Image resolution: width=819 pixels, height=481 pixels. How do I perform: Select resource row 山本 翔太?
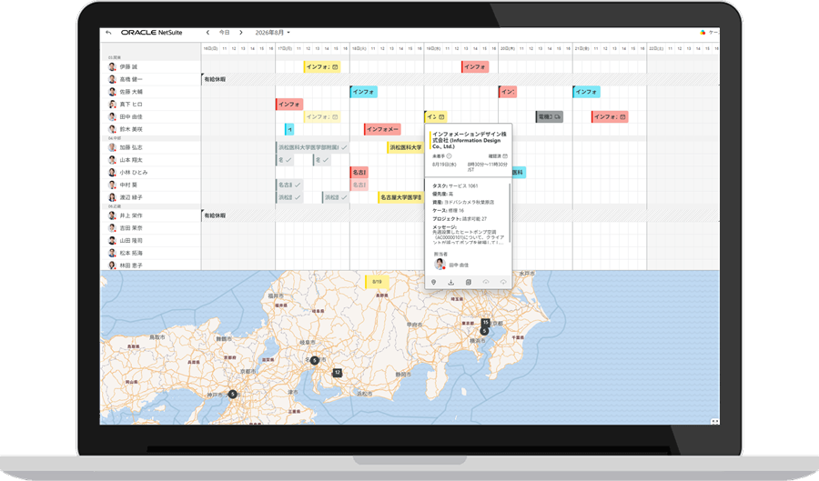tap(150, 160)
